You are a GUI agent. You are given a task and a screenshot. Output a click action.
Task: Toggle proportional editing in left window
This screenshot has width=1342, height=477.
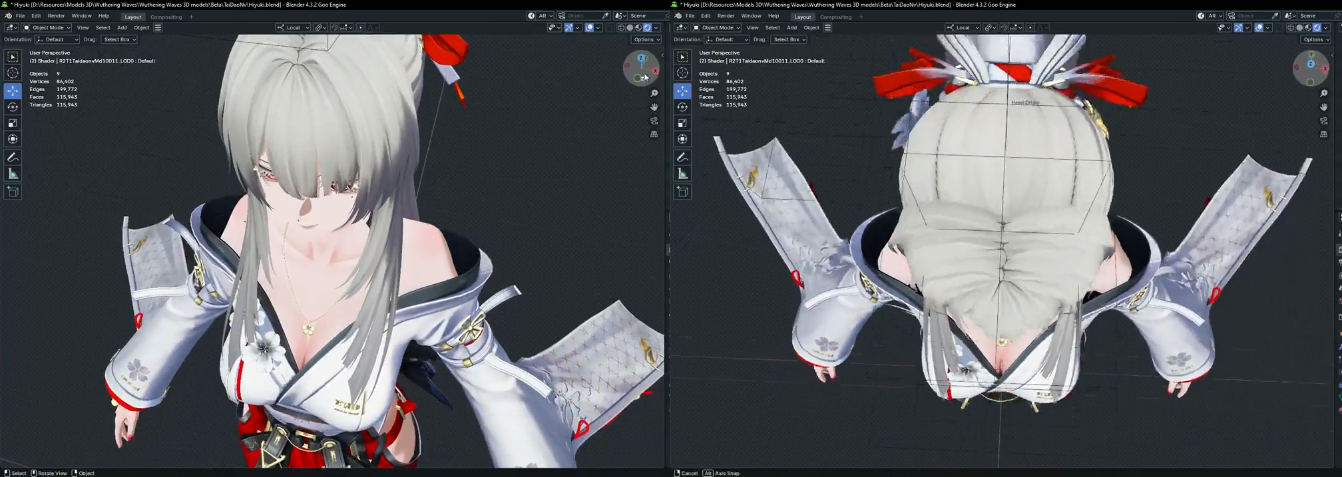[x=361, y=28]
